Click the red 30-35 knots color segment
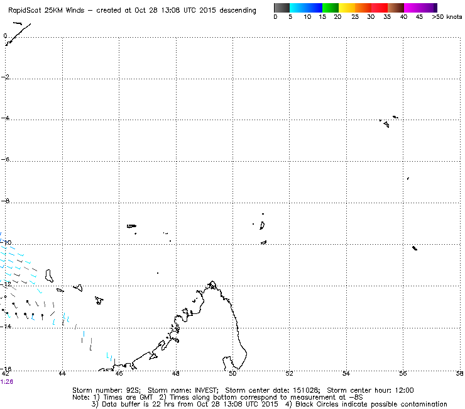Viewport: 465px width, 409px height. click(380, 8)
